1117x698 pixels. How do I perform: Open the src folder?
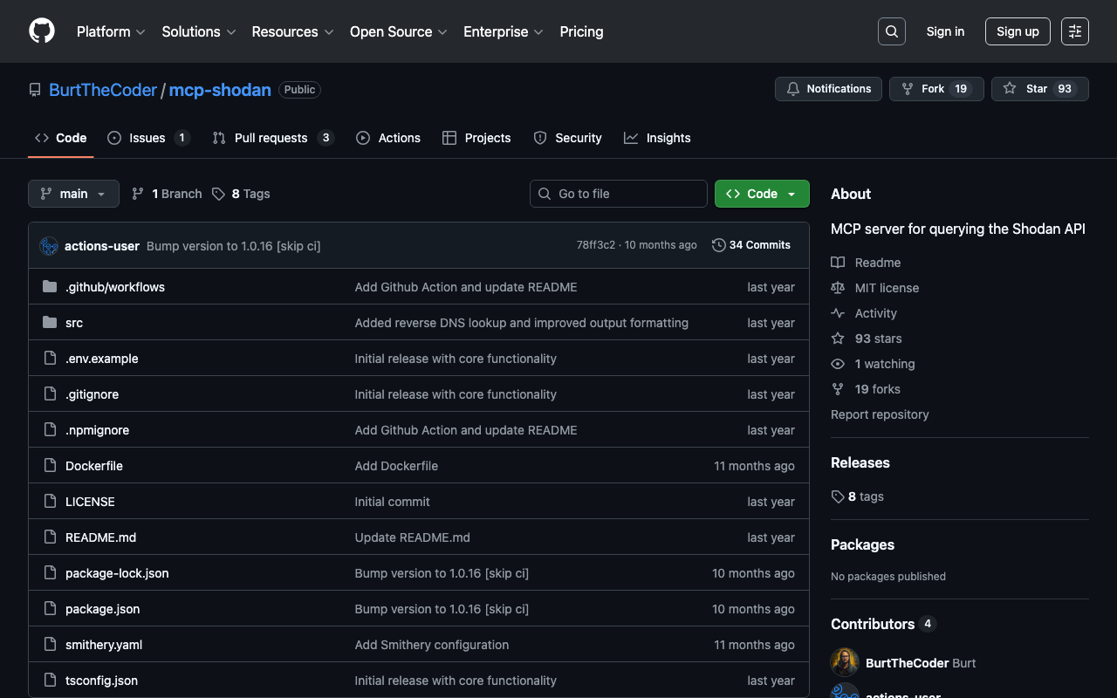(x=74, y=323)
